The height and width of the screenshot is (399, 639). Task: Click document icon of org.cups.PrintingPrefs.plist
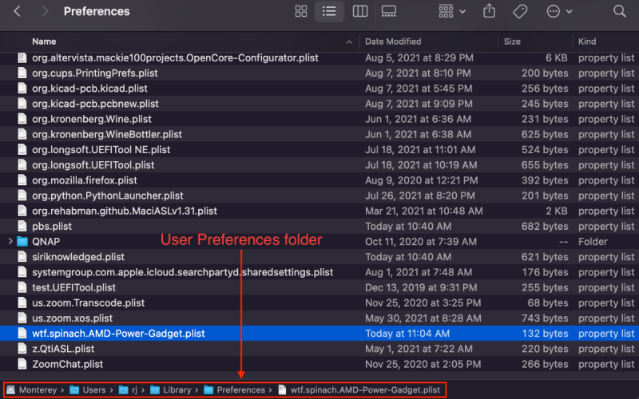(22, 73)
